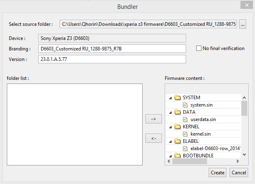
Task: Select the elabel-D6603-row_2014 entry
Action: [x=216, y=148]
